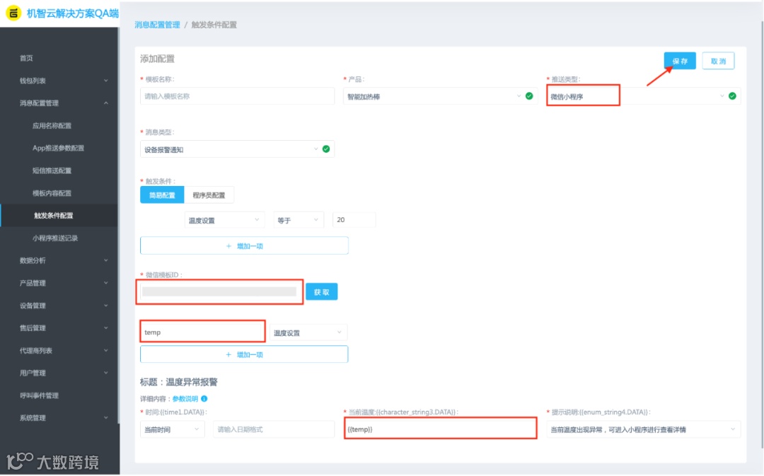This screenshot has height=476, width=764.
Task: Expand the 设备管理 sidebar menu
Action: [59, 306]
